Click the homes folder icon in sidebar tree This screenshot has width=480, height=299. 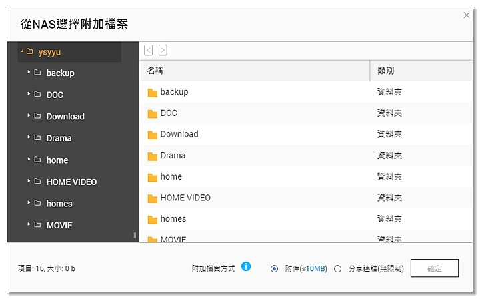click(37, 203)
